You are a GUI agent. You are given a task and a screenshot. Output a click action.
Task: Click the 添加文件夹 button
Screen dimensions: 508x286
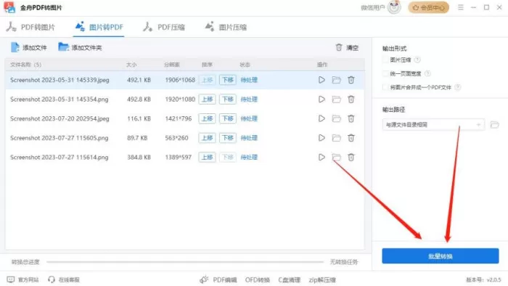pos(80,48)
